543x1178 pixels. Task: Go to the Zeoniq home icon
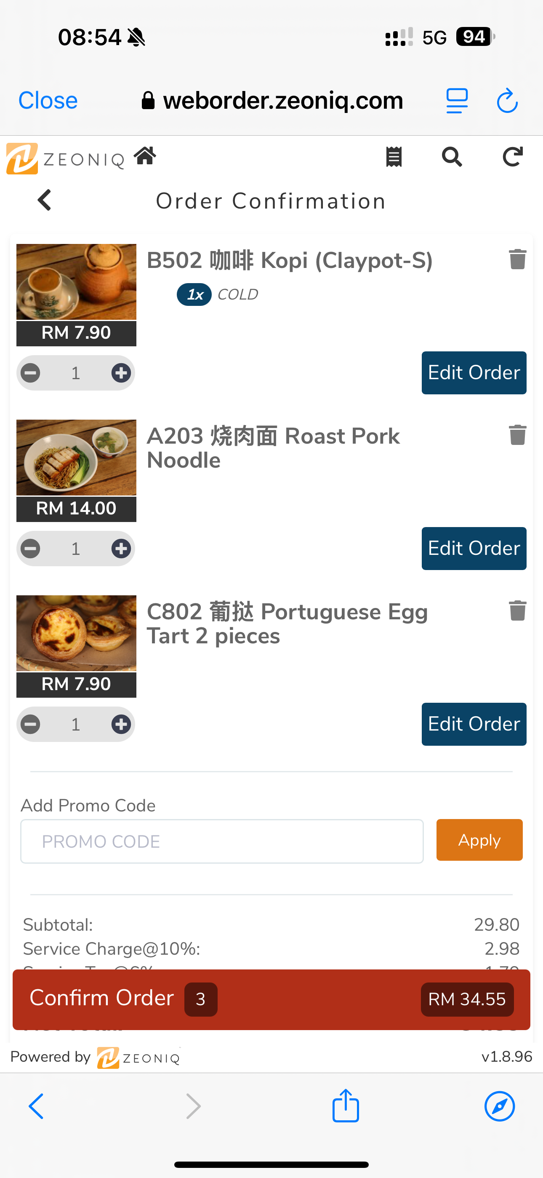tap(145, 156)
